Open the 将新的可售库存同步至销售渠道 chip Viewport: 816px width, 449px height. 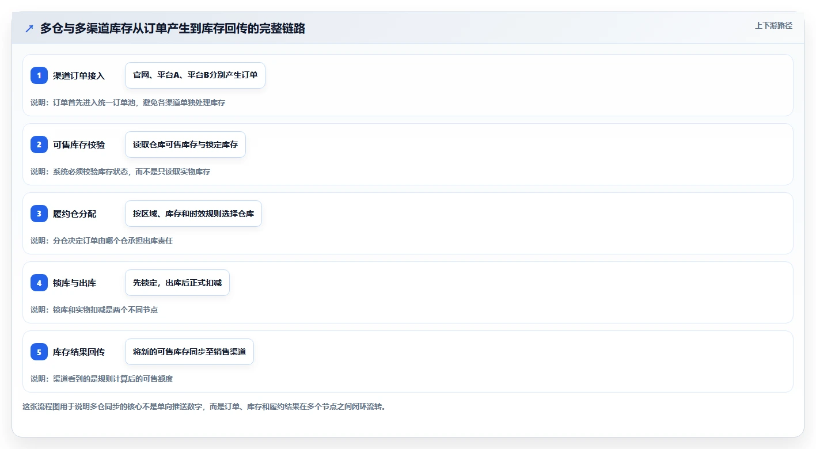[x=189, y=352]
